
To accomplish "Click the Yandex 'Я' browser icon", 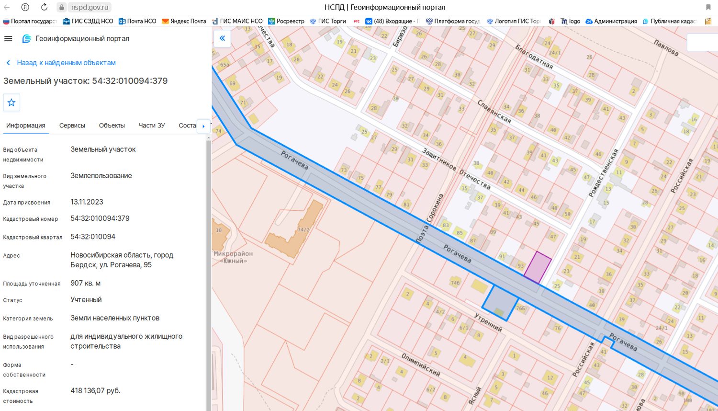I will pyautogui.click(x=25, y=7).
